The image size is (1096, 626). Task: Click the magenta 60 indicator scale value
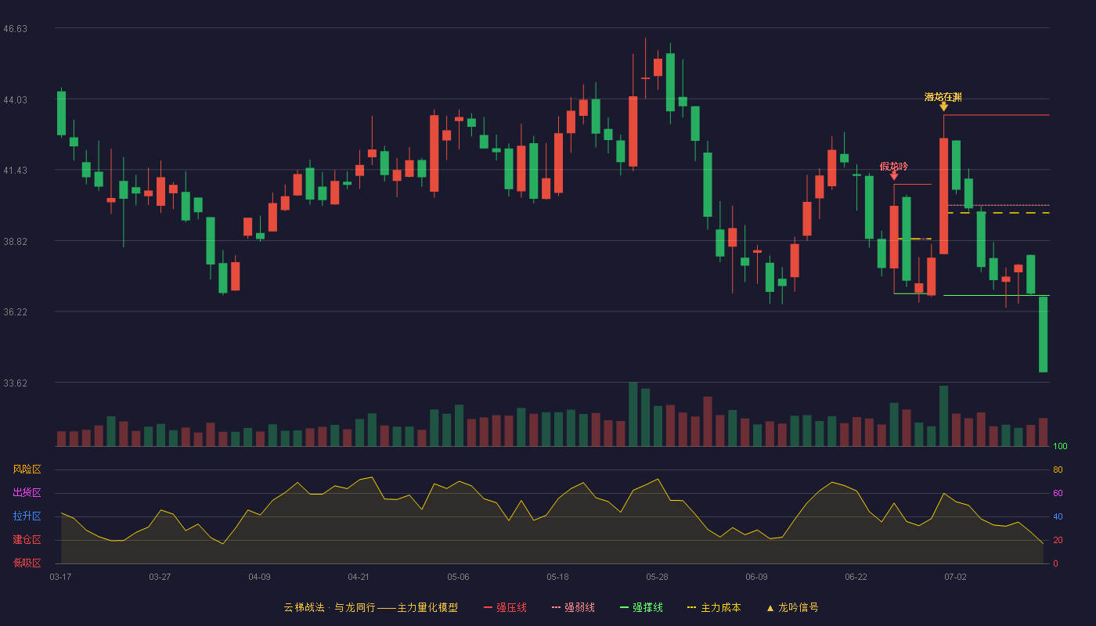pos(1058,493)
